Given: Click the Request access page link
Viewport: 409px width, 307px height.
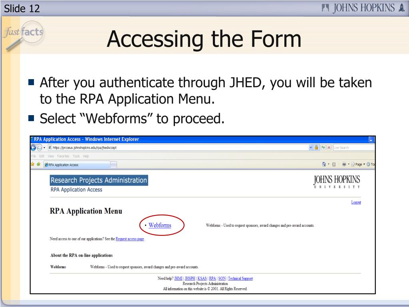Looking at the screenshot, I should pyautogui.click(x=130, y=239).
